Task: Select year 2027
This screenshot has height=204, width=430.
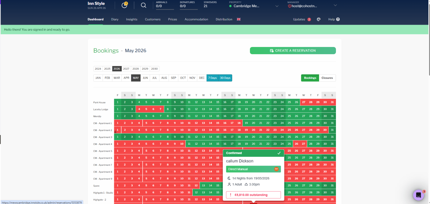Action: (126, 69)
